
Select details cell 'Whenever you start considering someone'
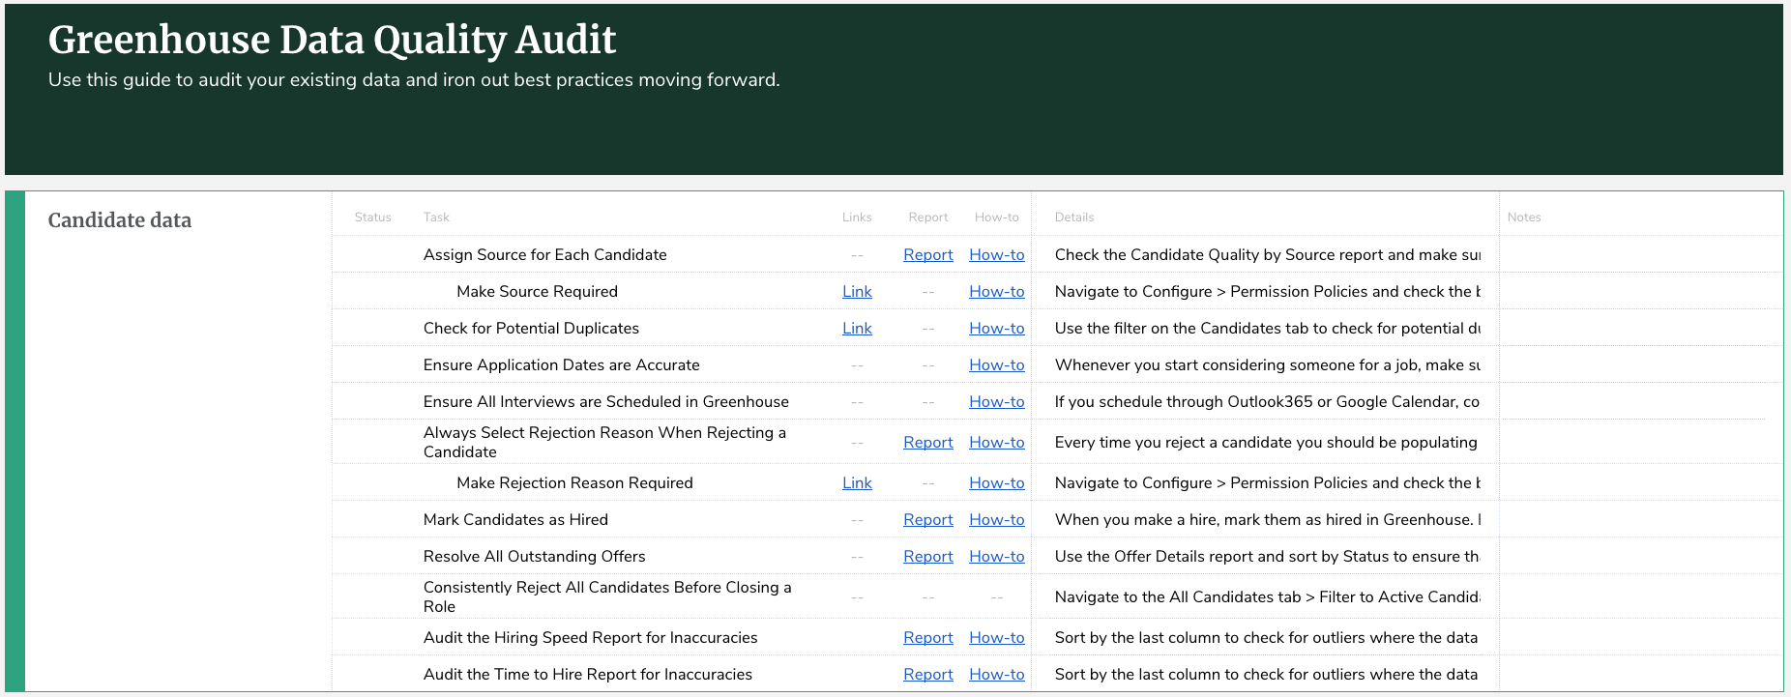[1267, 364]
